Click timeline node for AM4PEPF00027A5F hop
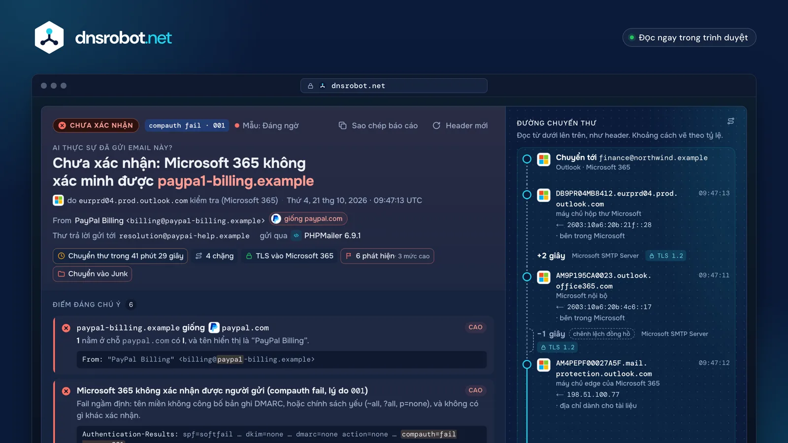The image size is (788, 443). [x=527, y=364]
